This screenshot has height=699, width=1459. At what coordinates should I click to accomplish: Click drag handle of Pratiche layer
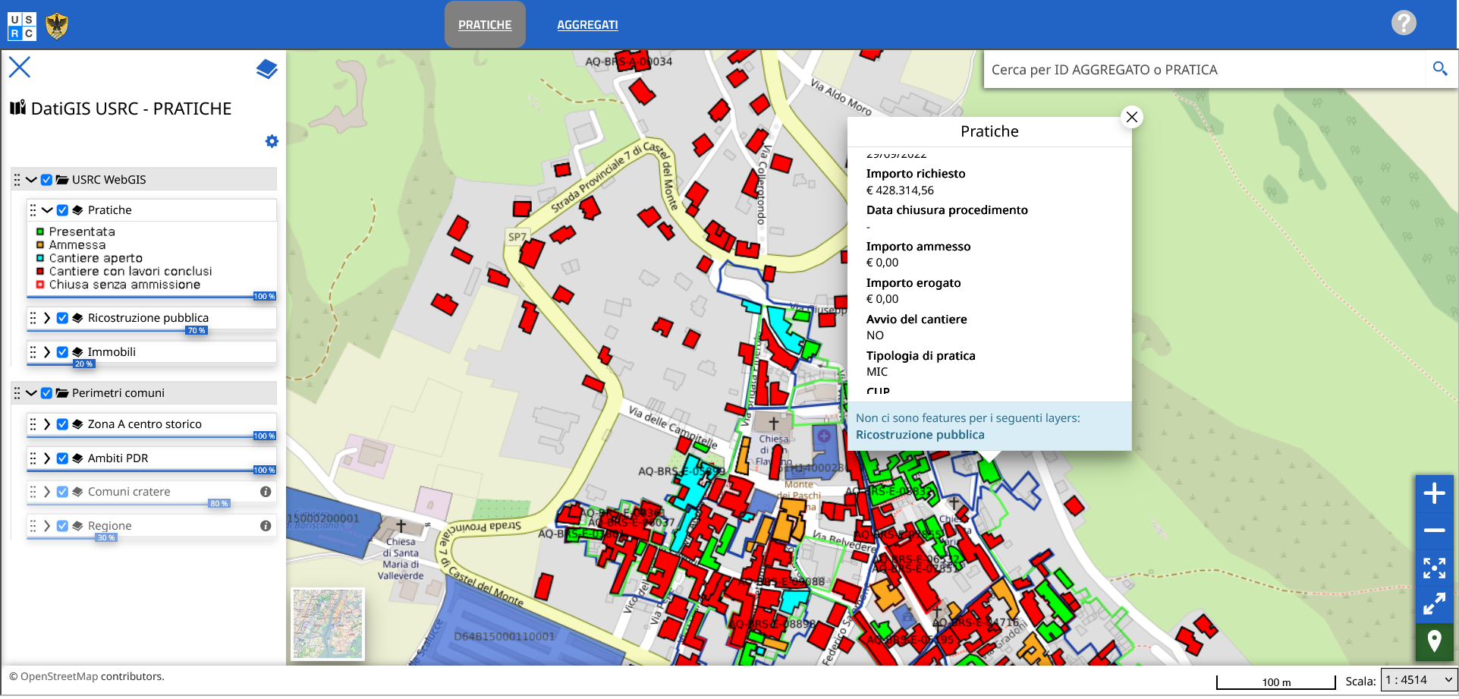pos(33,210)
